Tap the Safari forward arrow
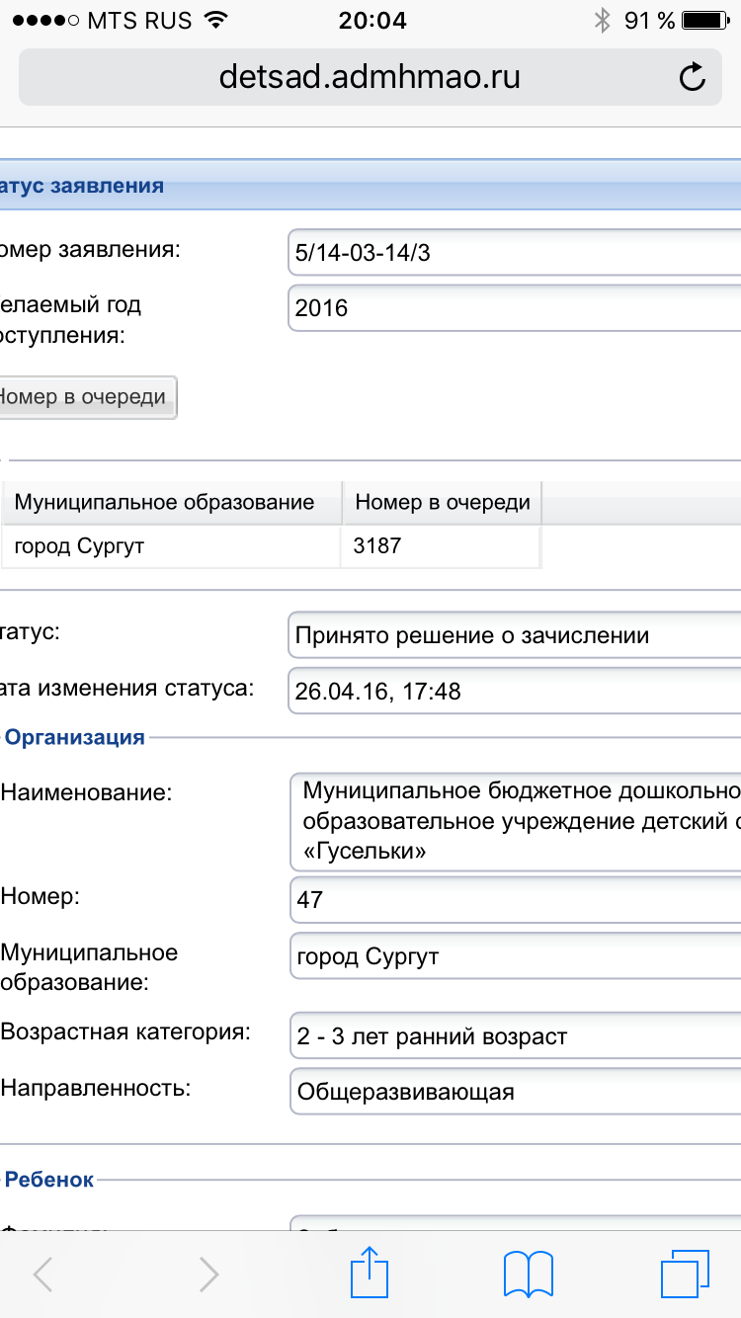The height and width of the screenshot is (1318, 741). tap(208, 1275)
